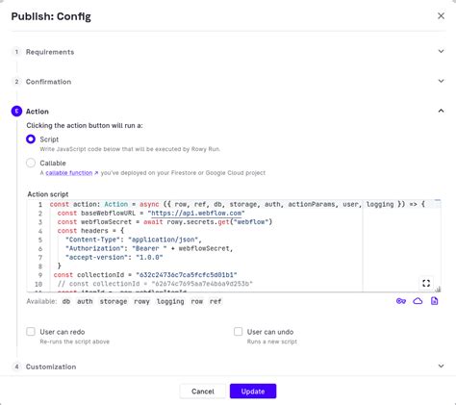Viewport: 456px width, 405px height.
Task: Select the Action step heading
Action: (38, 112)
